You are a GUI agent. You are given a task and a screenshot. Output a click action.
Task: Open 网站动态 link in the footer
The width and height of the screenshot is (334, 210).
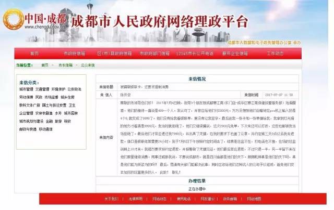[x=159, y=199]
